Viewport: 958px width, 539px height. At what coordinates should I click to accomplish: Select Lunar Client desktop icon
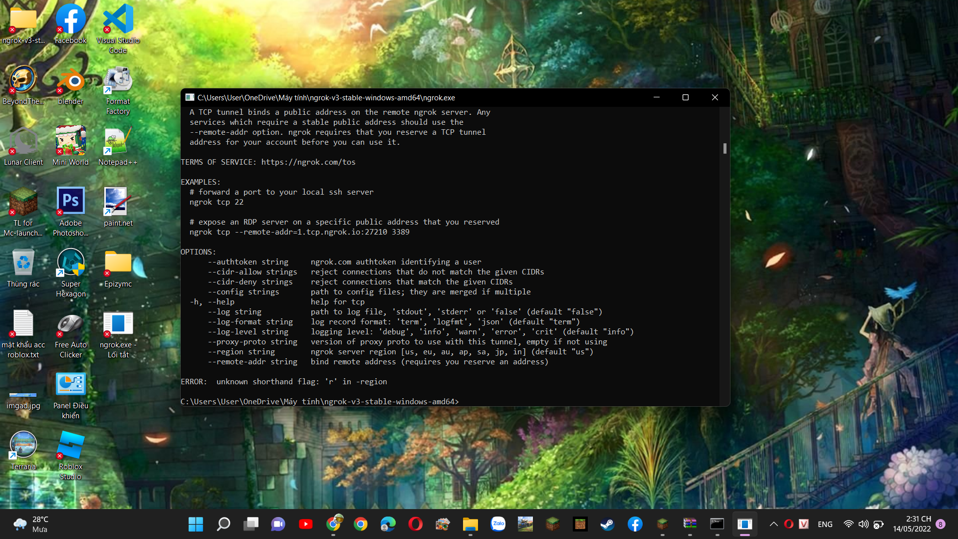click(x=23, y=142)
